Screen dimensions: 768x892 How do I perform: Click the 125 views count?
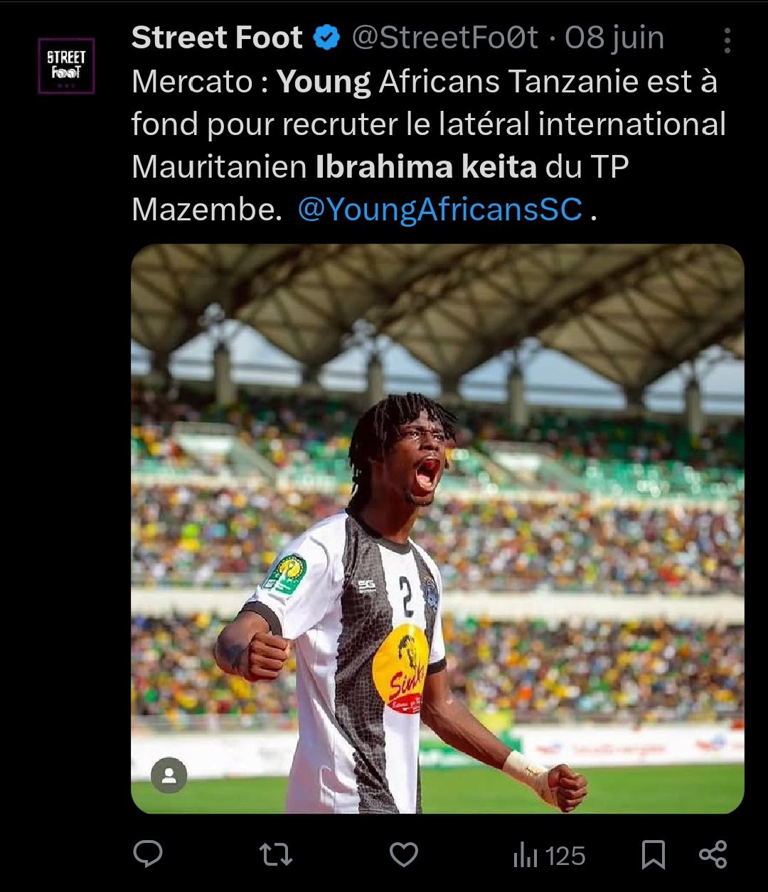click(x=566, y=856)
